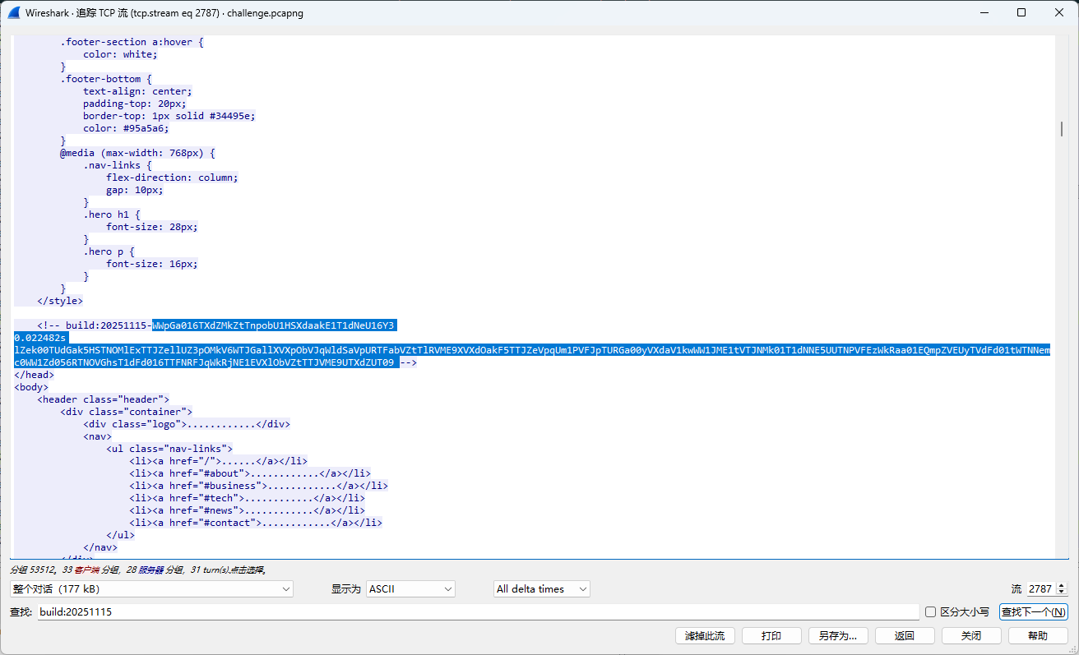Click 查找下一个(N) to find next match
The image size is (1079, 655).
(1033, 612)
